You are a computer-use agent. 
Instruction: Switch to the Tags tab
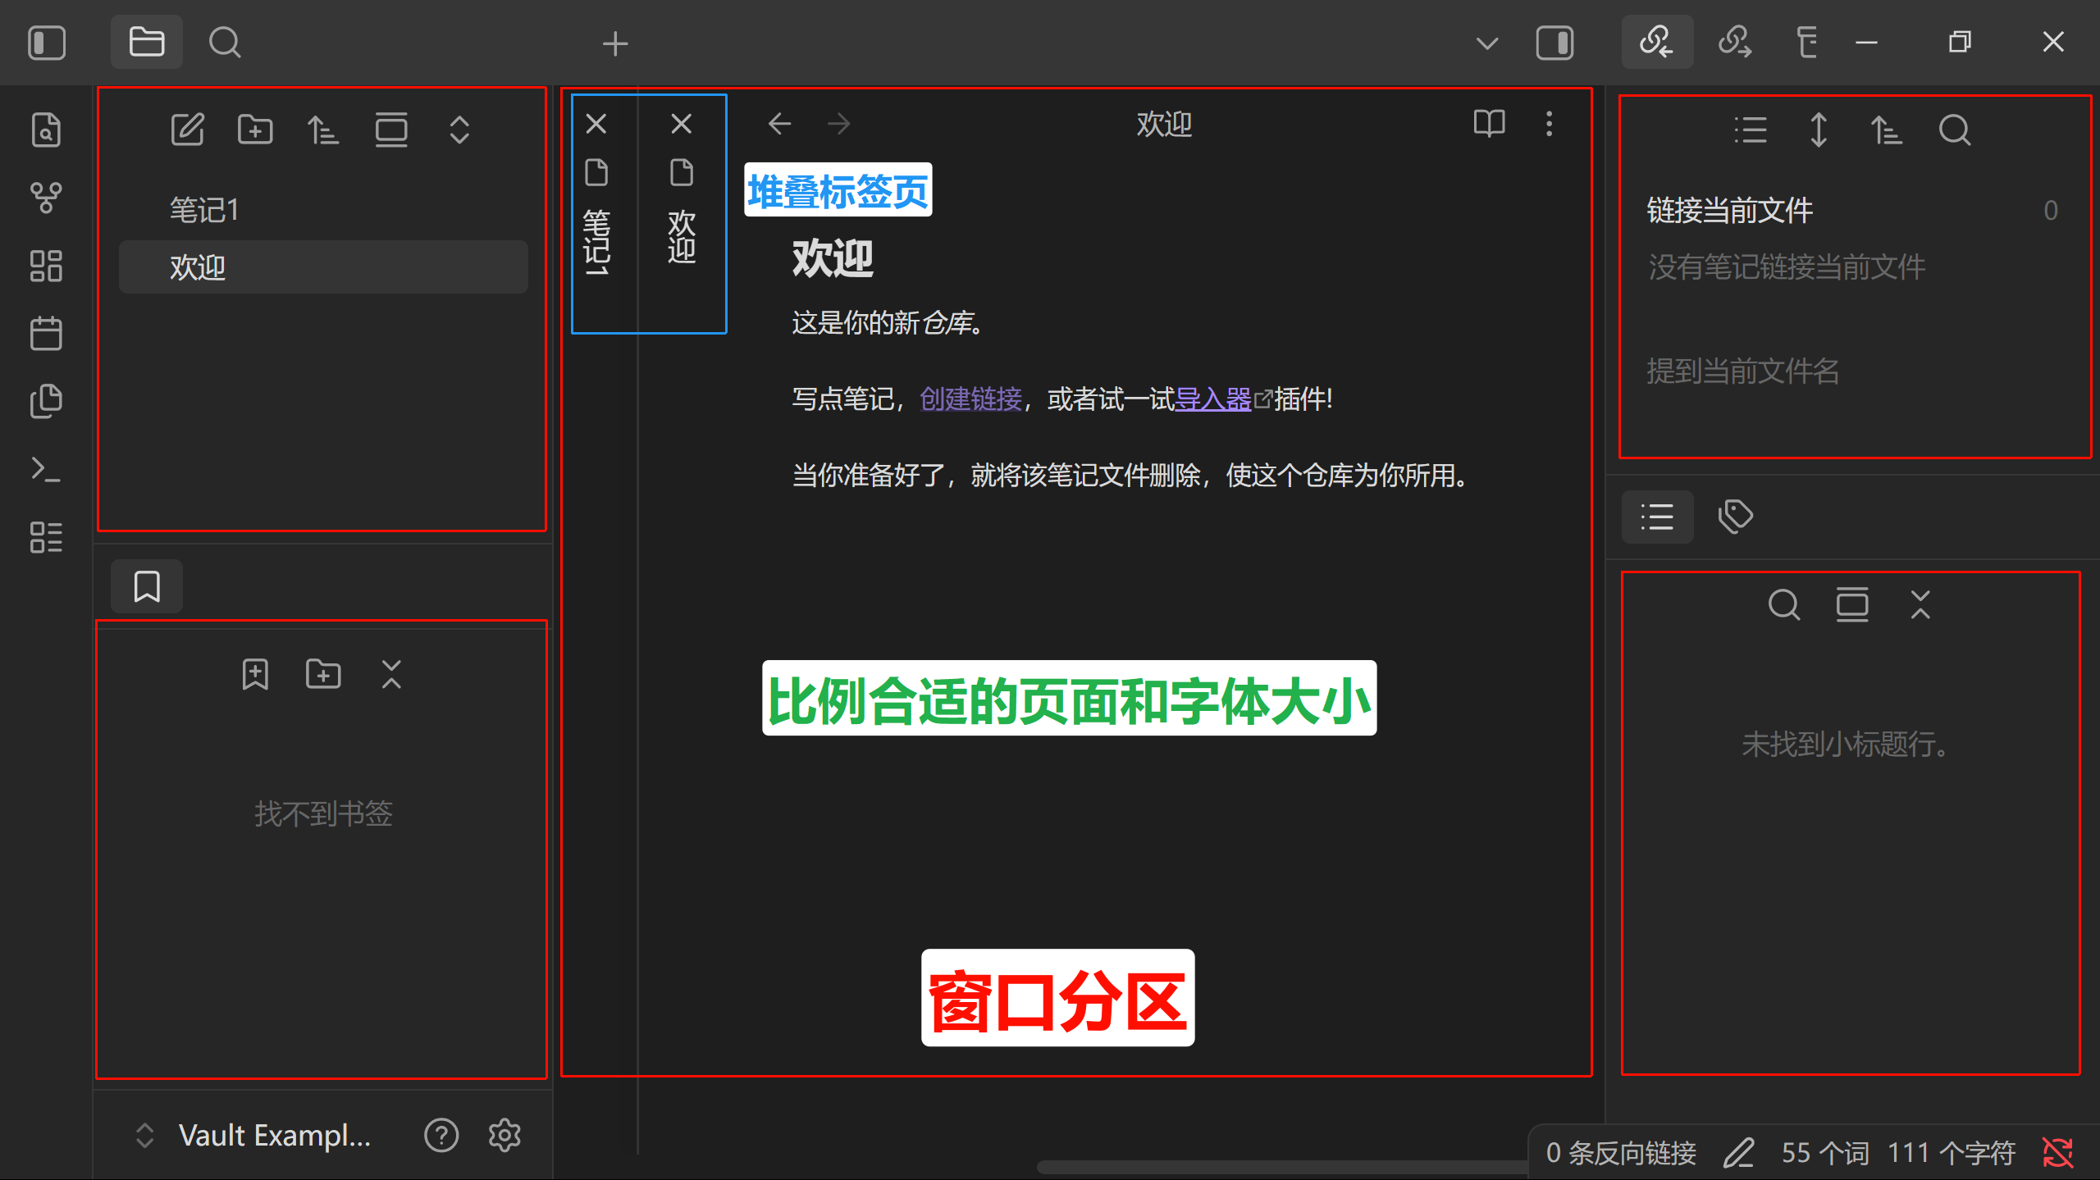(x=1735, y=517)
